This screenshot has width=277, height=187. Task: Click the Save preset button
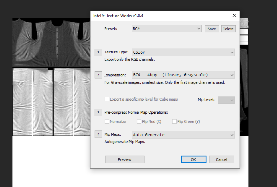tap(212, 29)
